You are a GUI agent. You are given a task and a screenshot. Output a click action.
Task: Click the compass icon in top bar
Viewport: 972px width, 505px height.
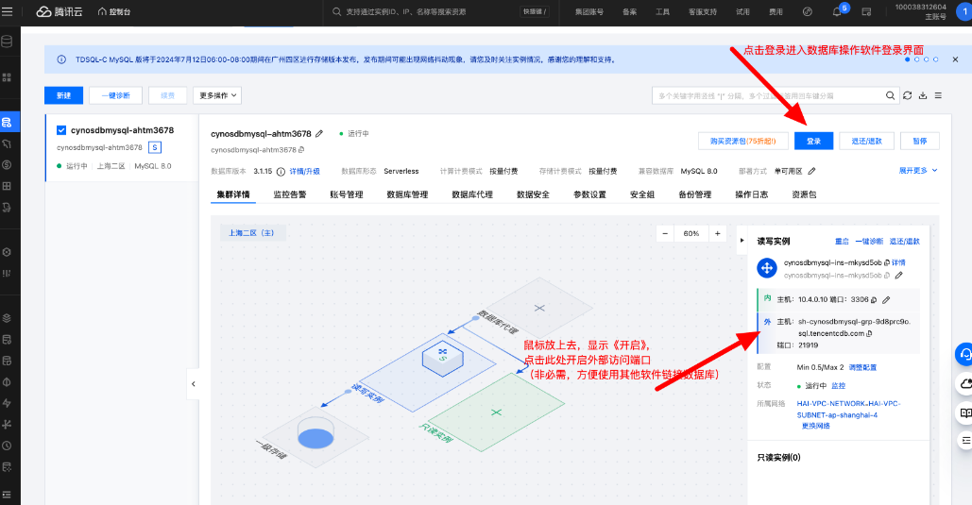807,11
